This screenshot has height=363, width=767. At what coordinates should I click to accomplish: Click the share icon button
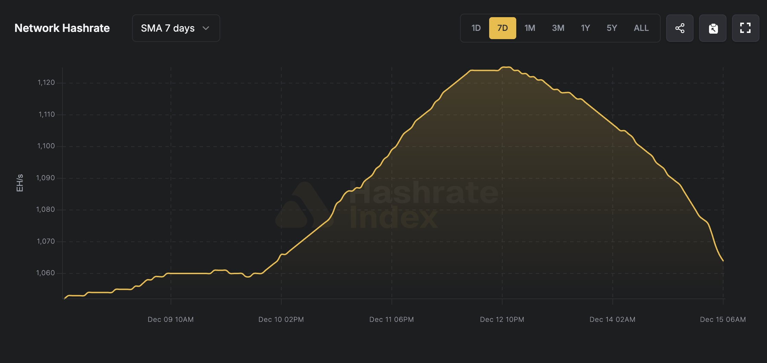[680, 28]
